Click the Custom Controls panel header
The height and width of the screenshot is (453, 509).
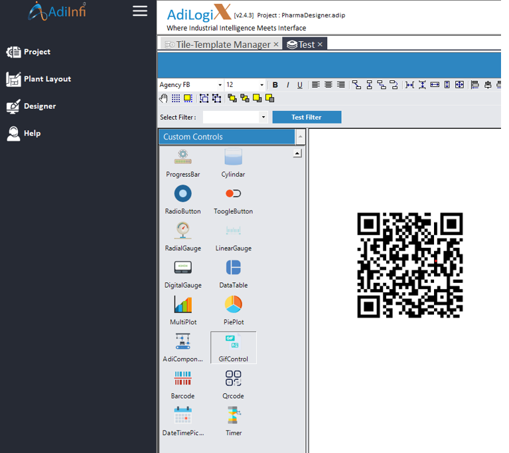(x=227, y=137)
